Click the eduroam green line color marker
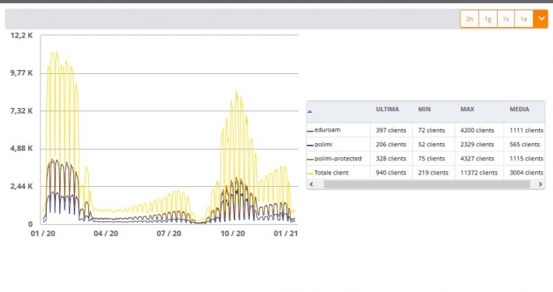 (310, 131)
